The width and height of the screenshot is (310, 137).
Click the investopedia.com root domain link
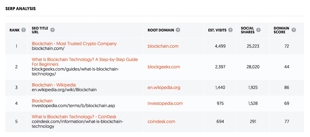click(x=165, y=103)
